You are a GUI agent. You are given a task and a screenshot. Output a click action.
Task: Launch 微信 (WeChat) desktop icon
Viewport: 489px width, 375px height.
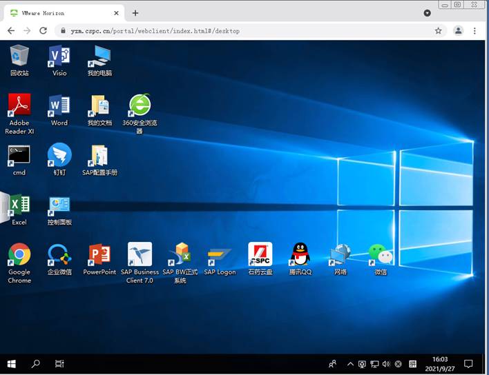point(380,260)
